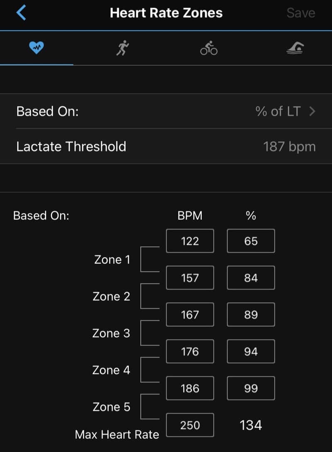Tap the Save button
Screen dimensions: 332x452
coord(301,13)
